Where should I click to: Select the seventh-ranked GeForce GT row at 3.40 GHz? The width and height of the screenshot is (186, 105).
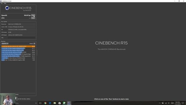[x=18, y=58]
